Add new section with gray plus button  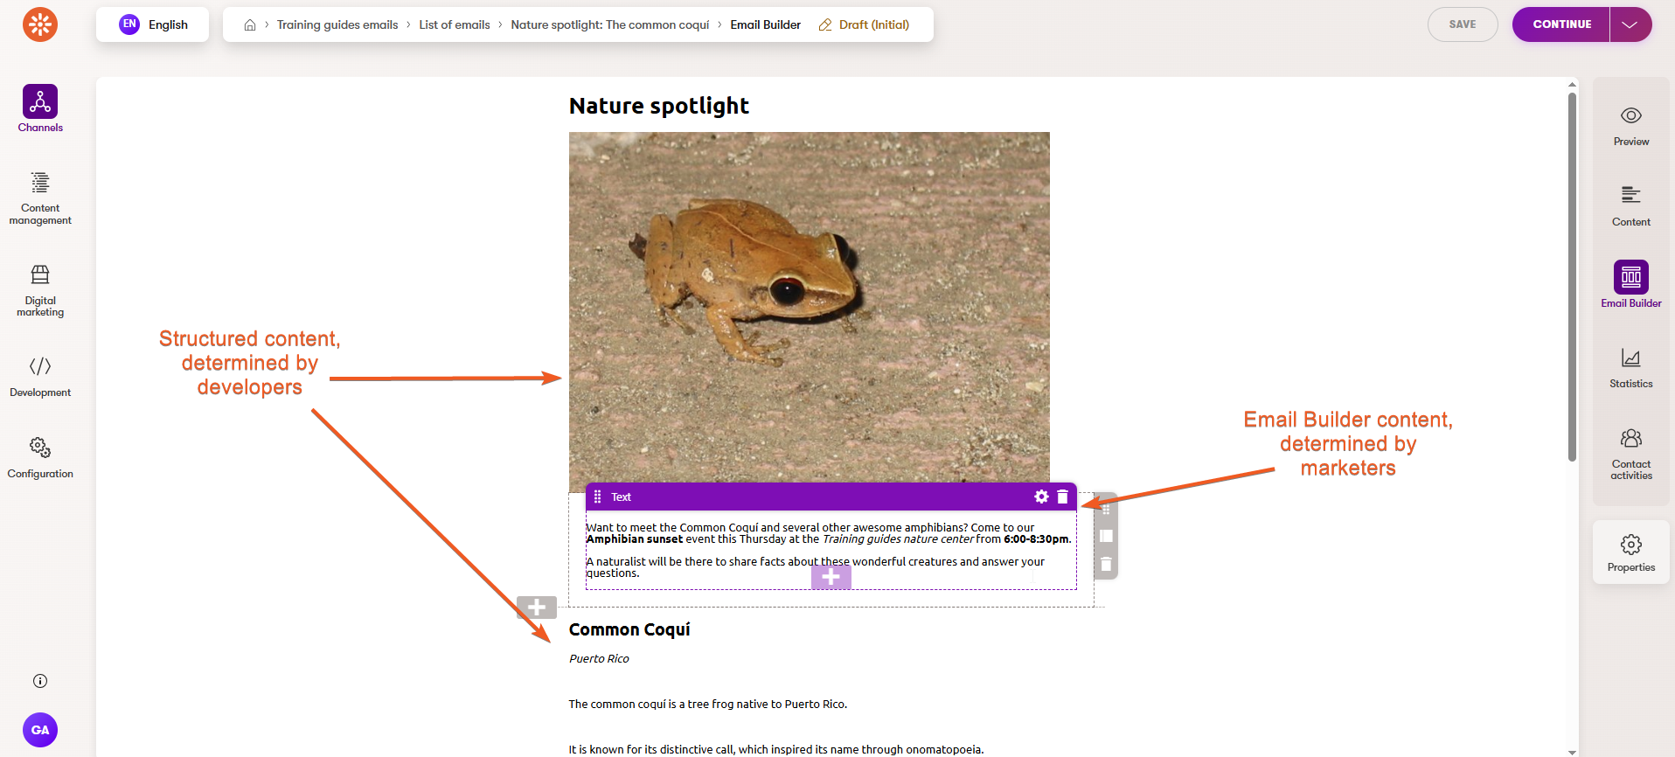pyautogui.click(x=536, y=608)
